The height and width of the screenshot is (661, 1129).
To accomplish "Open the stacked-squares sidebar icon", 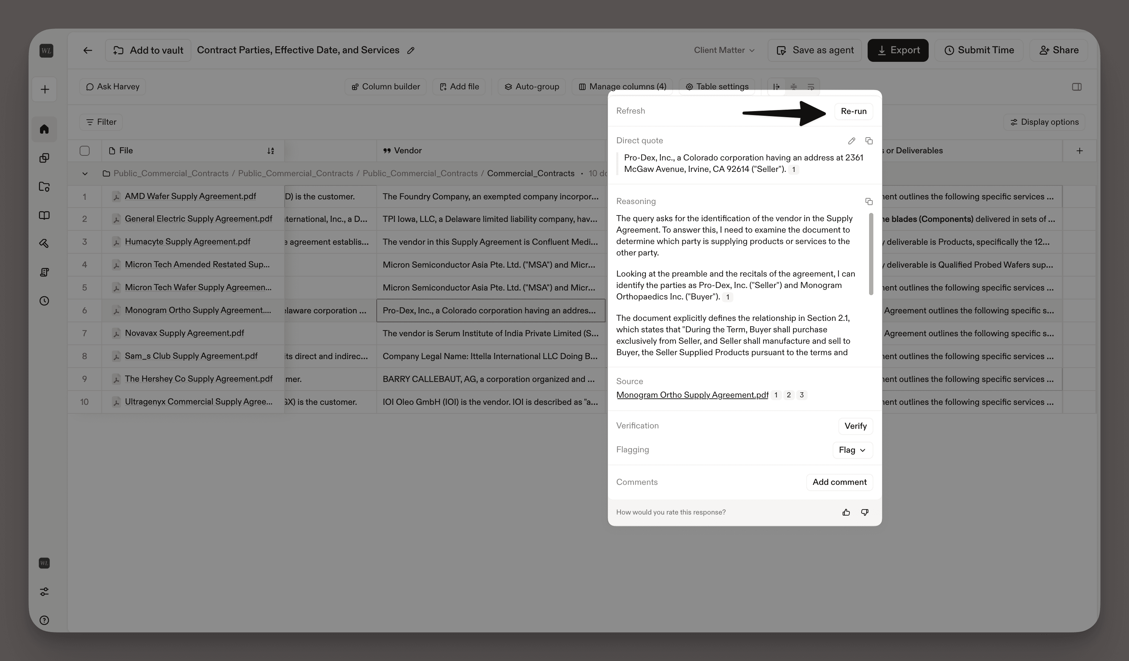I will point(44,158).
